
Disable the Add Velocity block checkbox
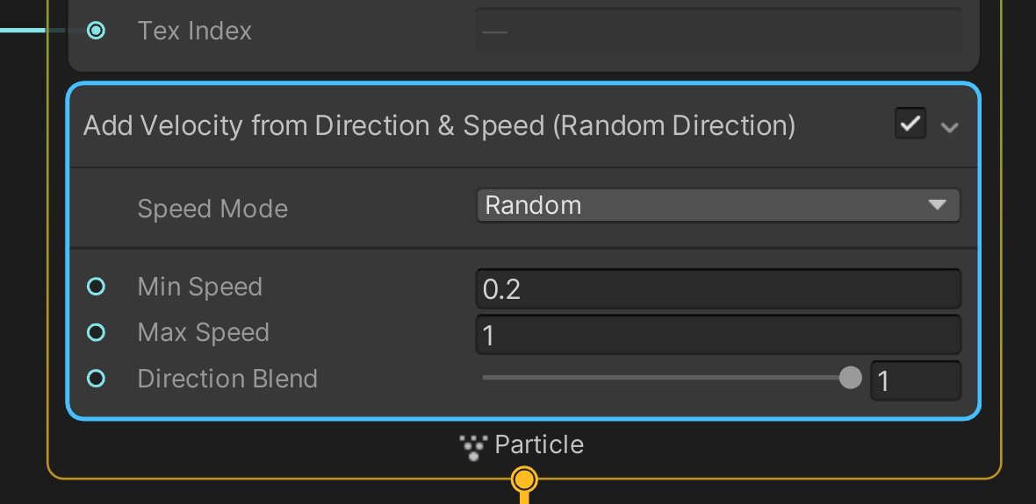910,124
